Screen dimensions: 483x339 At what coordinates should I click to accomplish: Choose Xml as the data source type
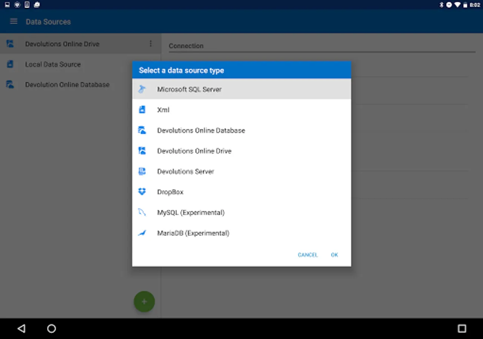click(241, 110)
